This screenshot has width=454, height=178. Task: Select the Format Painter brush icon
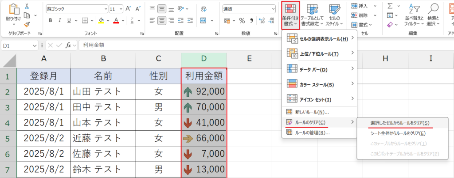coord(27,25)
